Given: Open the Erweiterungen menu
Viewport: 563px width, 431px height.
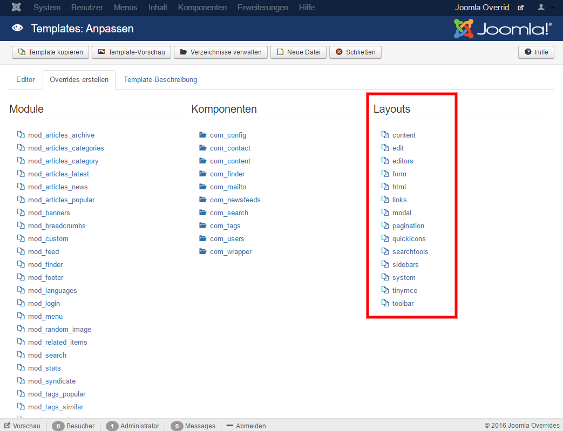Looking at the screenshot, I should pyautogui.click(x=263, y=8).
